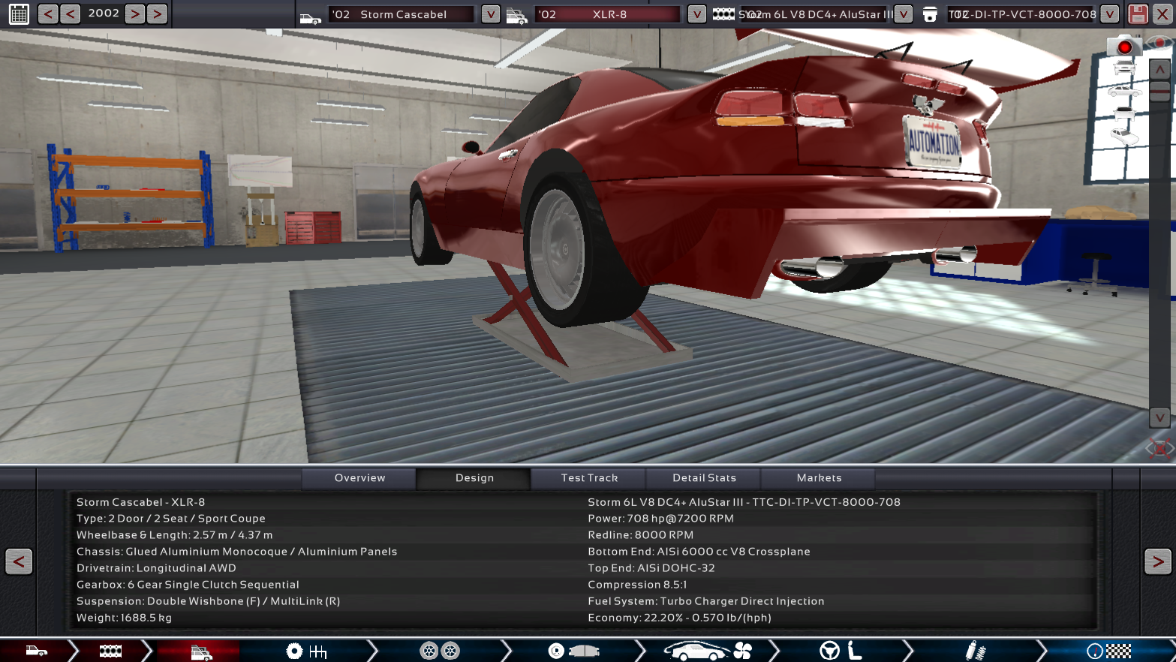
Task: Go to the suspension spring step
Action: 974,651
